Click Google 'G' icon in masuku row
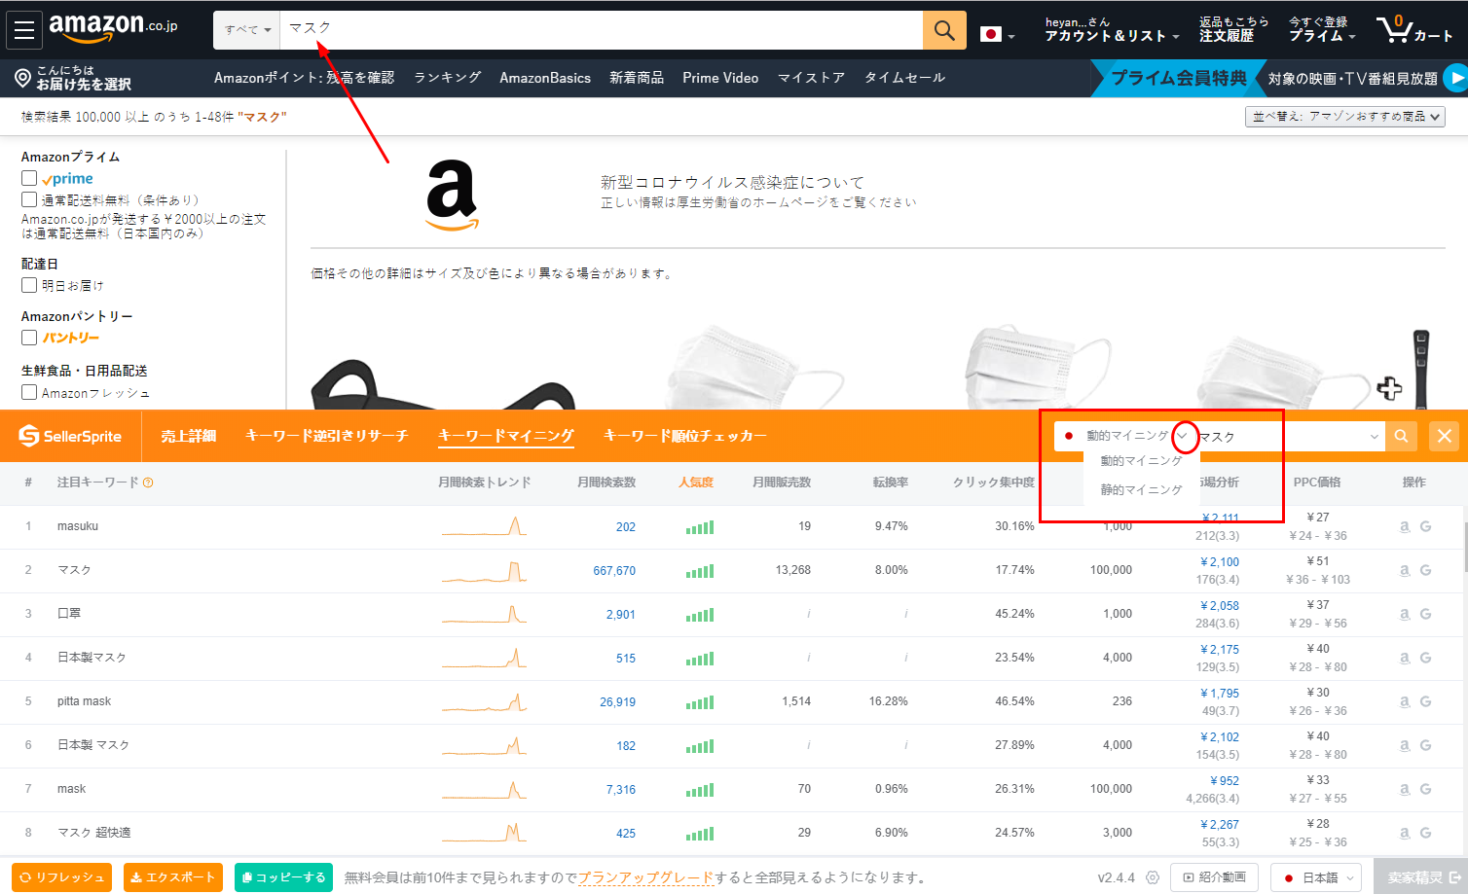 [1425, 526]
